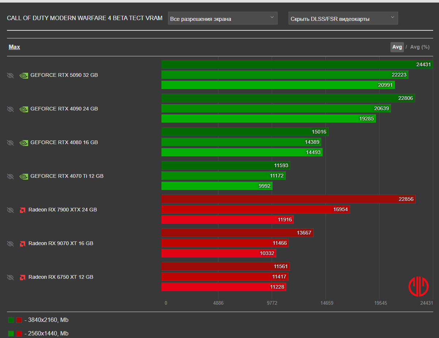
Task: Click the RTX 4070 Ti bar showing 11172
Action: (x=224, y=176)
